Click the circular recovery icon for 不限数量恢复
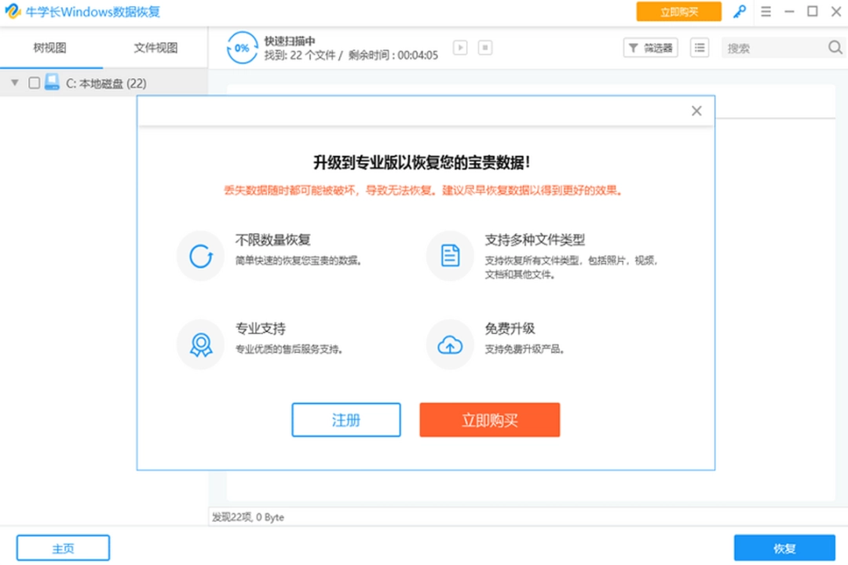Image resolution: width=848 pixels, height=565 pixels. (200, 255)
